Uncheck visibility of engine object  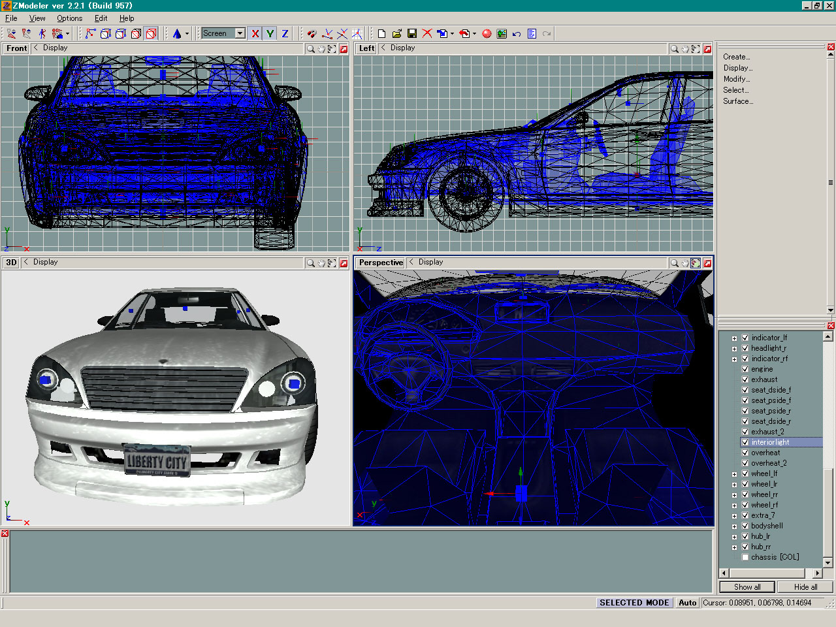(745, 369)
